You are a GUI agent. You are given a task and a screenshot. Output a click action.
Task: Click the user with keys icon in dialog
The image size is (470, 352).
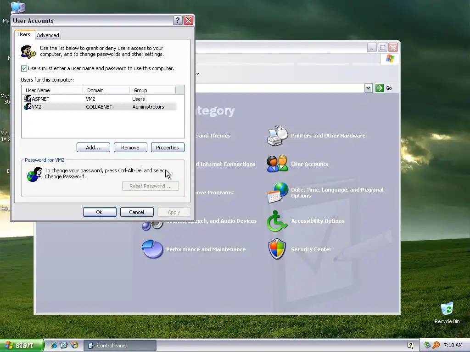tap(28, 52)
